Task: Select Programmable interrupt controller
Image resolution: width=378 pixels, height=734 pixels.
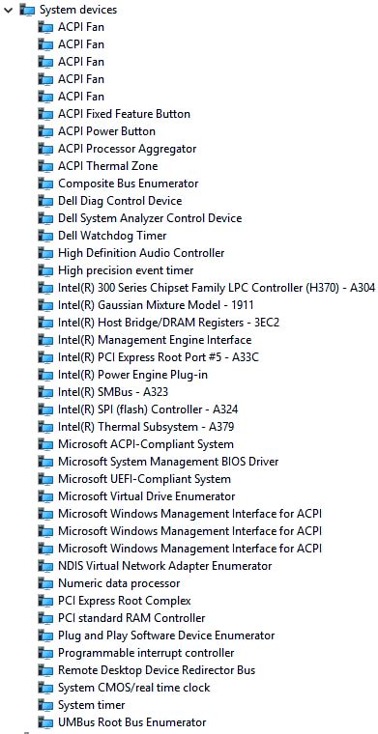Action: (x=146, y=653)
